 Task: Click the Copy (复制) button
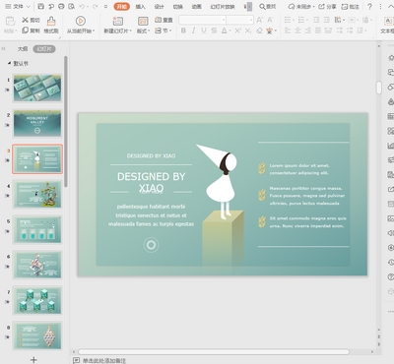pos(31,30)
